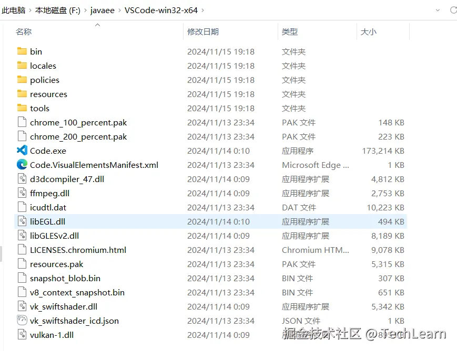Select Code.VisualElementsManifest.xml file name

point(94,165)
